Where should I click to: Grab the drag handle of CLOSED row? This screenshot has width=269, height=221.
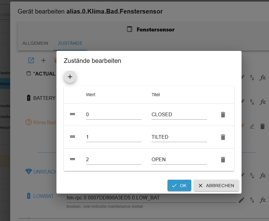click(x=72, y=114)
